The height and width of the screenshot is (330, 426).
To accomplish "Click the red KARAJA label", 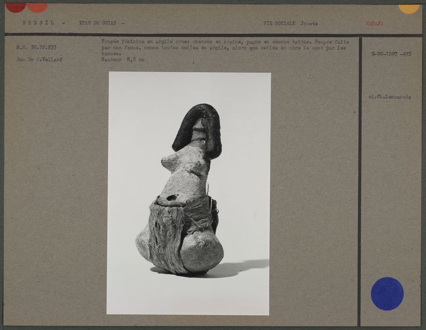I will click(374, 24).
